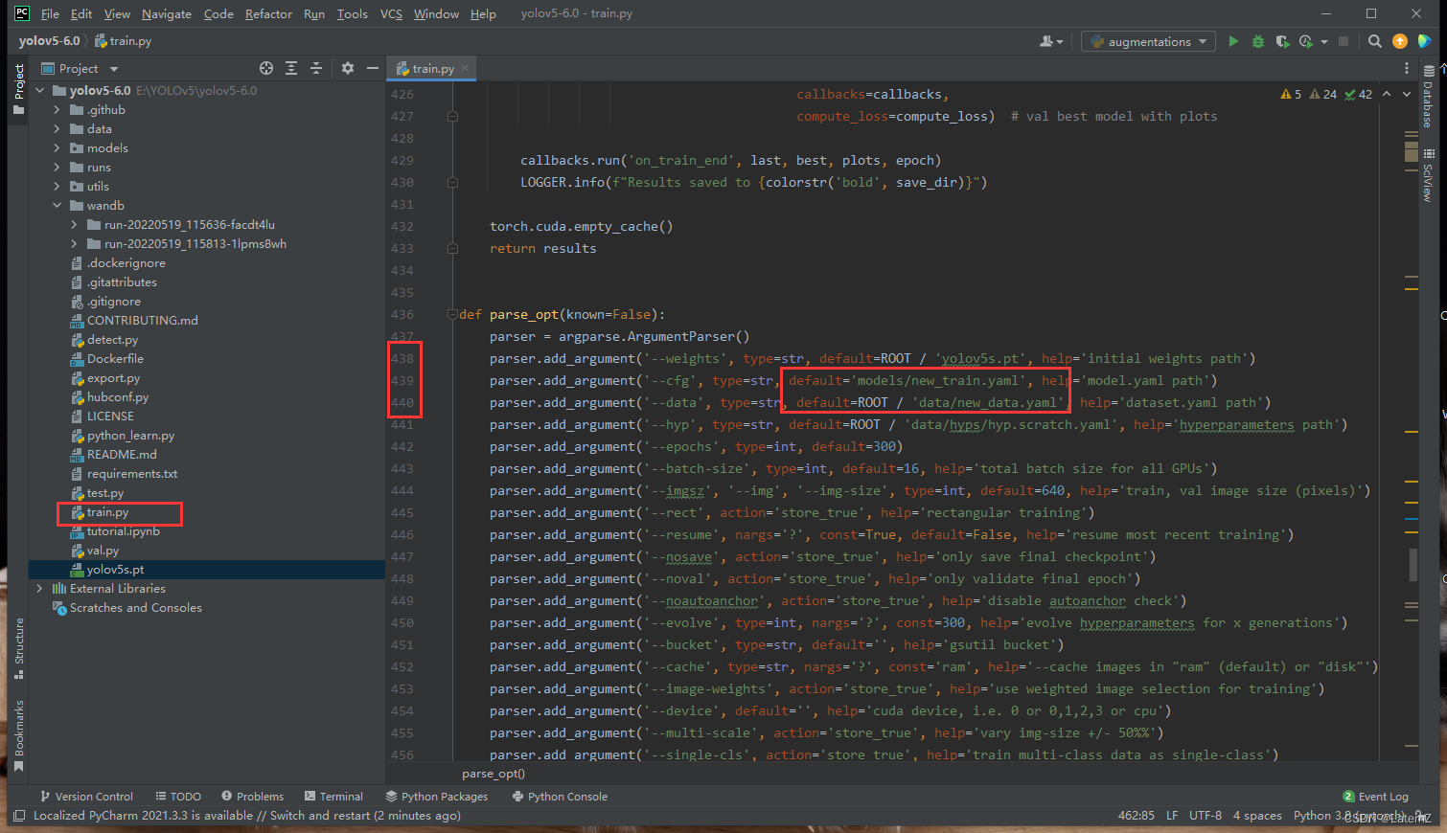Screen dimensions: 1447x833
Task: Open the Refactor menu
Action: pos(268,13)
